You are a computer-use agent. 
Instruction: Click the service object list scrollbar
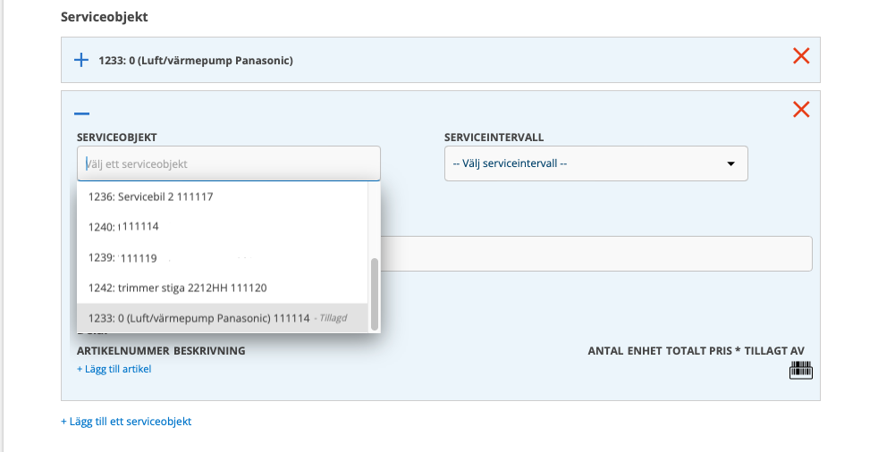(x=375, y=293)
